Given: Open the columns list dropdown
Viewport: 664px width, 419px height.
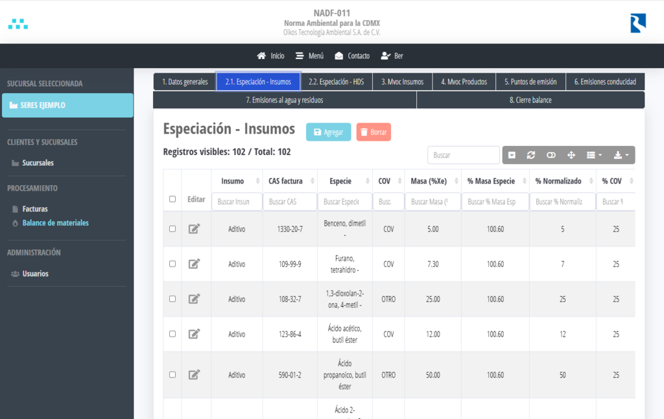Looking at the screenshot, I should tap(594, 155).
